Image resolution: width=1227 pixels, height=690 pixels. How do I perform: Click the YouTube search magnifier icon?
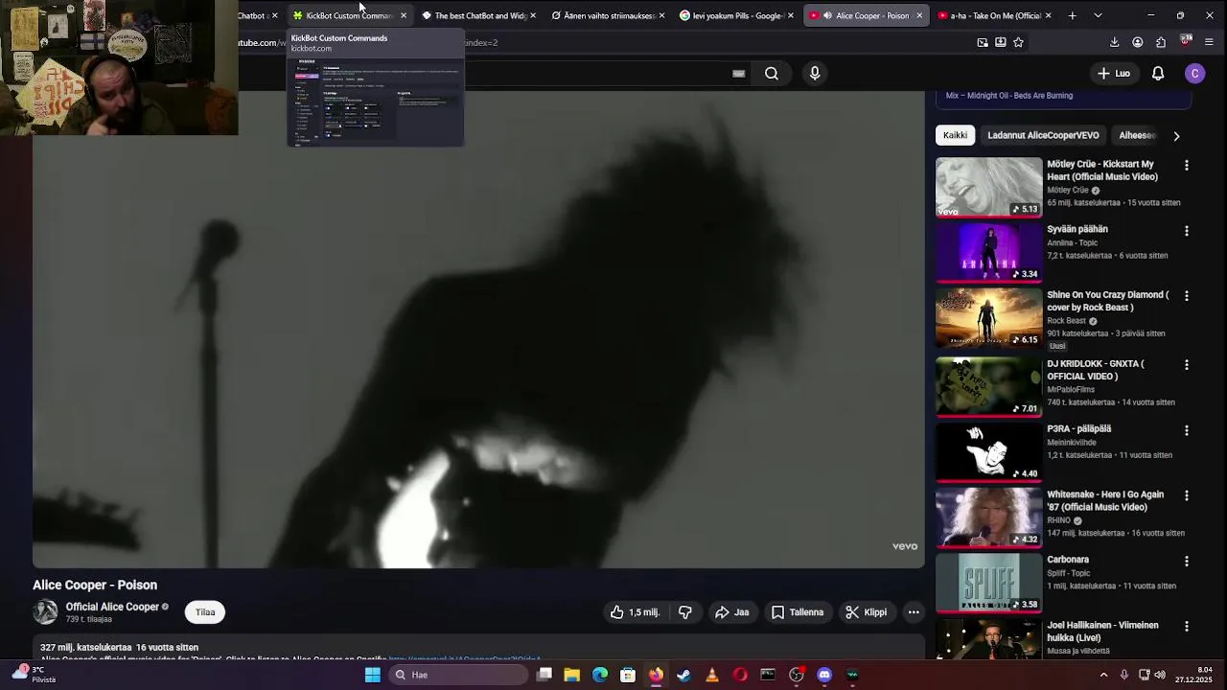(772, 74)
